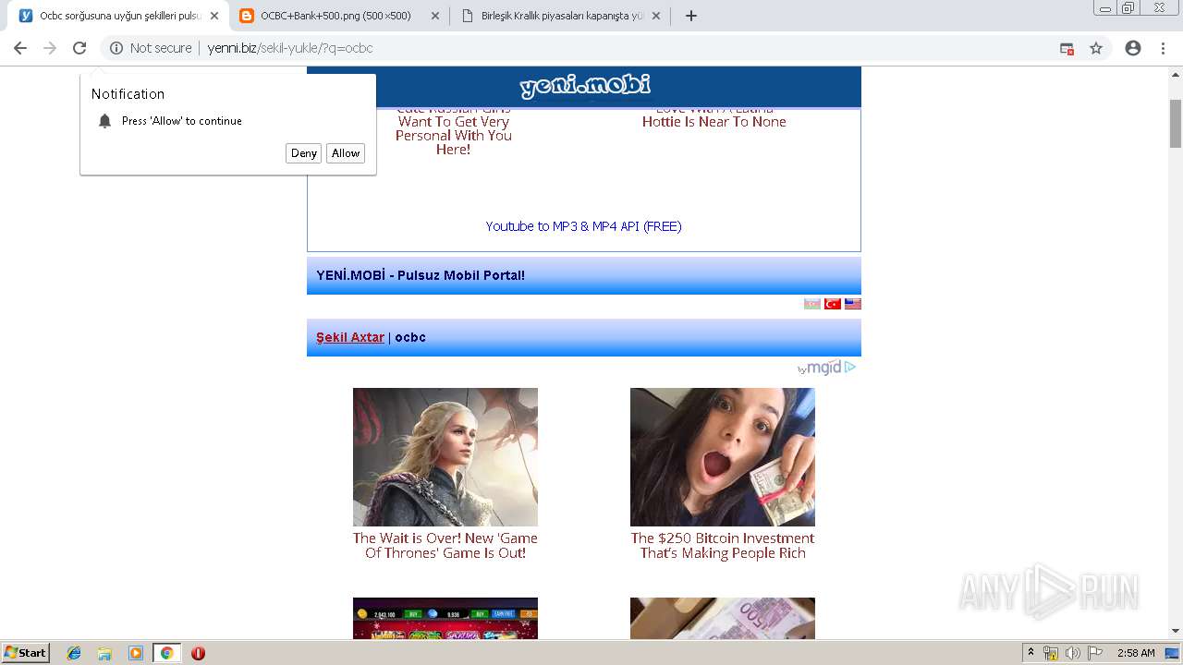
Task: View site info for Not secure
Action: pyautogui.click(x=151, y=48)
